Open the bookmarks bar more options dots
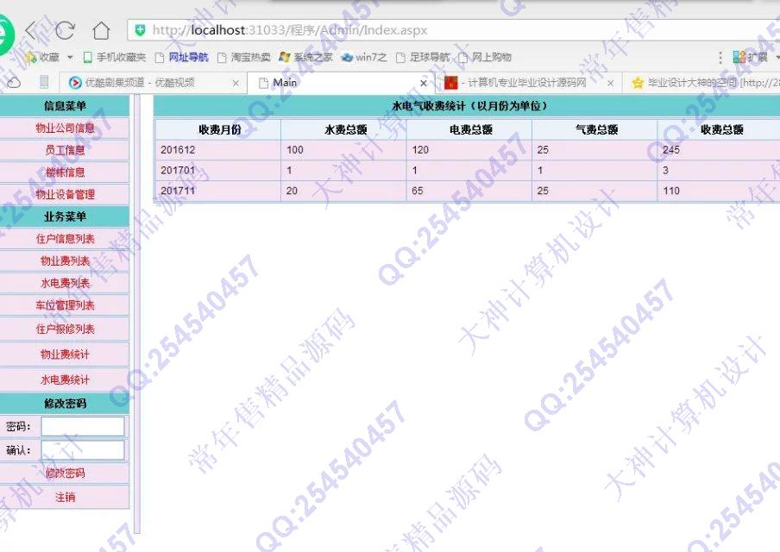 (720, 57)
